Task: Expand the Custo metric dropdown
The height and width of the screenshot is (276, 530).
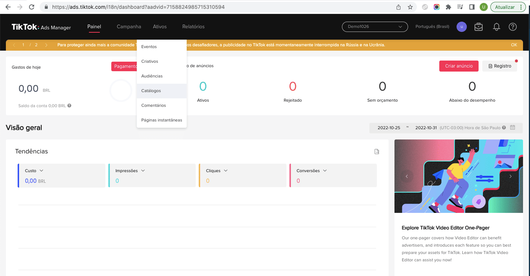Action: tap(41, 171)
